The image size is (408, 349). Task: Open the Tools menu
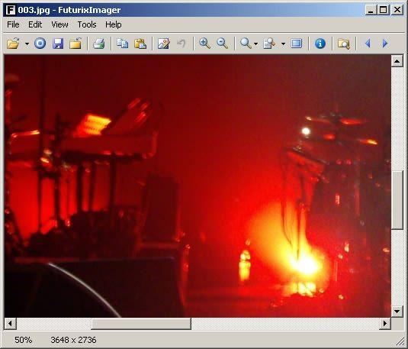tap(87, 24)
